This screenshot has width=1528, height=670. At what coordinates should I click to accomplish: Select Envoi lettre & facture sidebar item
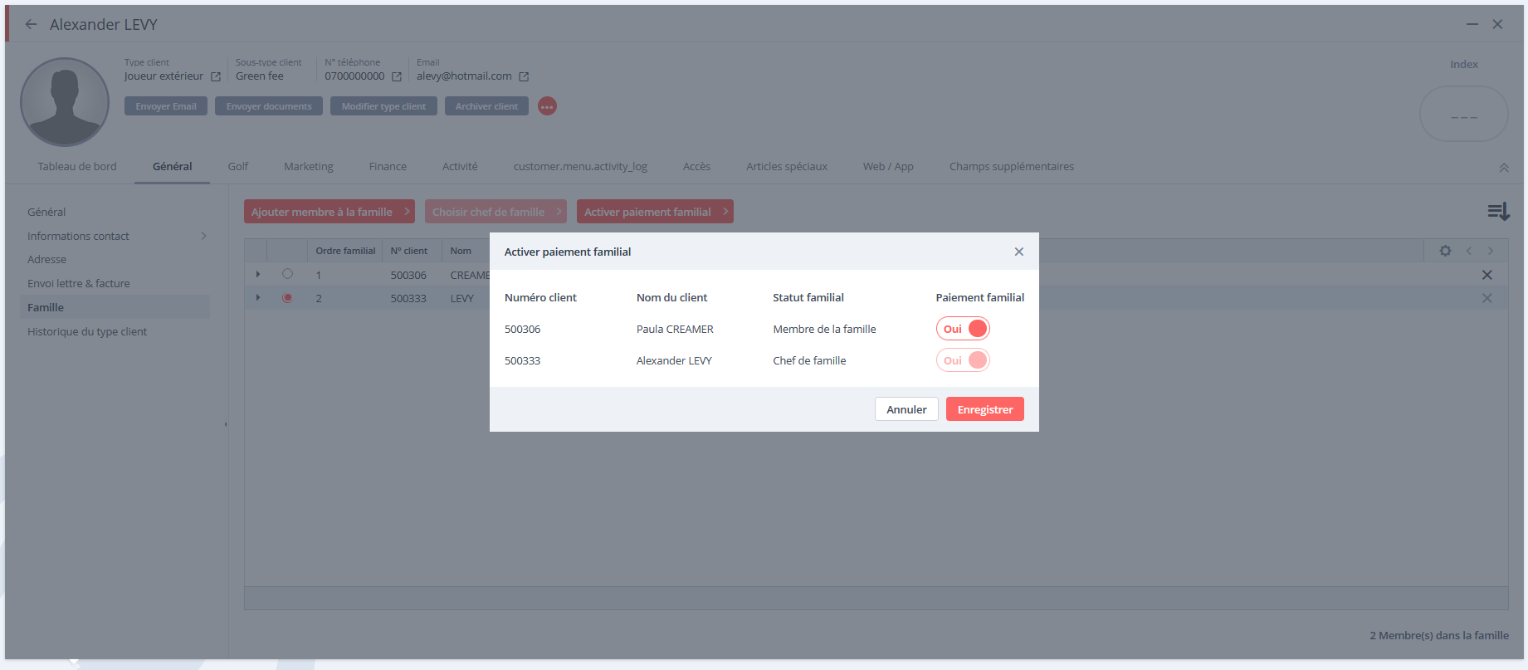pos(79,284)
